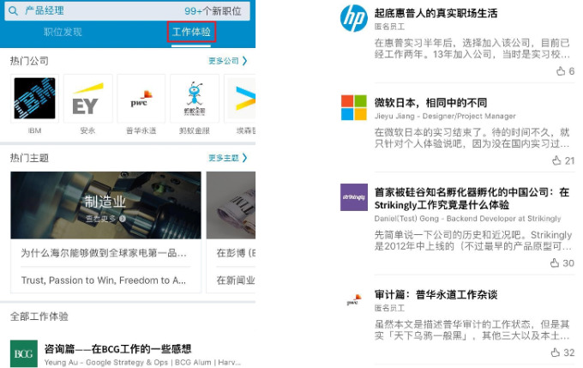Open the Strikingly工作究竟是什么体验 article title
This screenshot has height=368, width=583.
(472, 198)
